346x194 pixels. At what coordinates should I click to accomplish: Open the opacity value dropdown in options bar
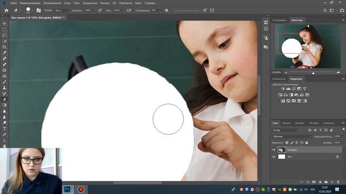(x=93, y=10)
